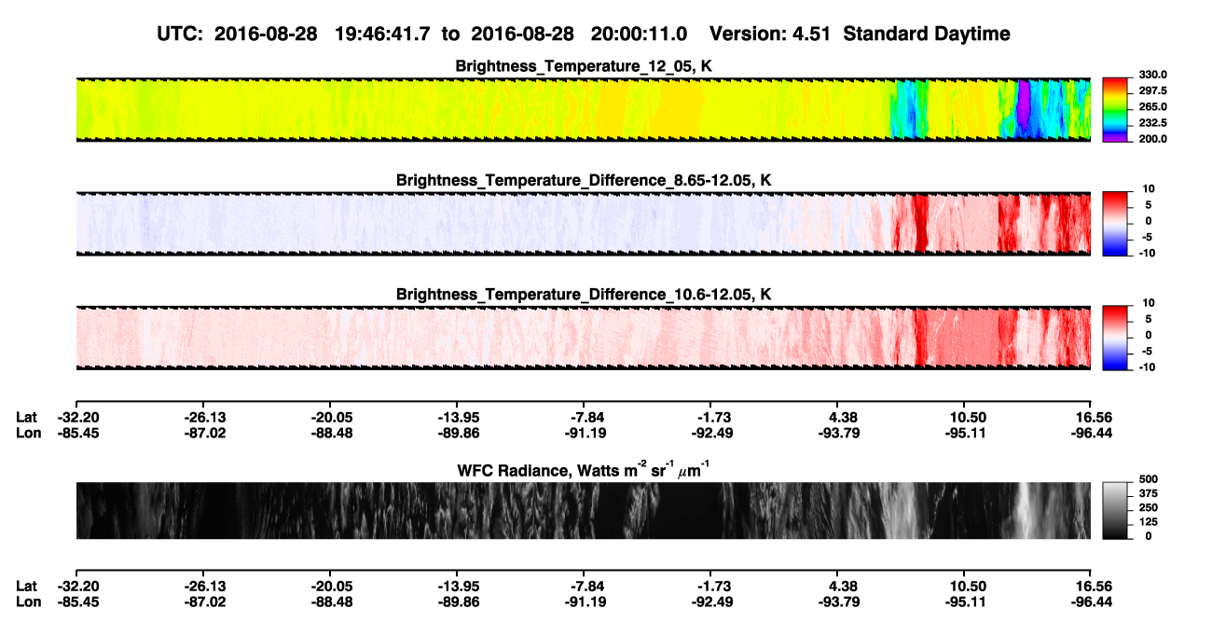Click latitude "-26.13" on the bottom axis
The width and height of the screenshot is (1212, 622).
(x=203, y=586)
